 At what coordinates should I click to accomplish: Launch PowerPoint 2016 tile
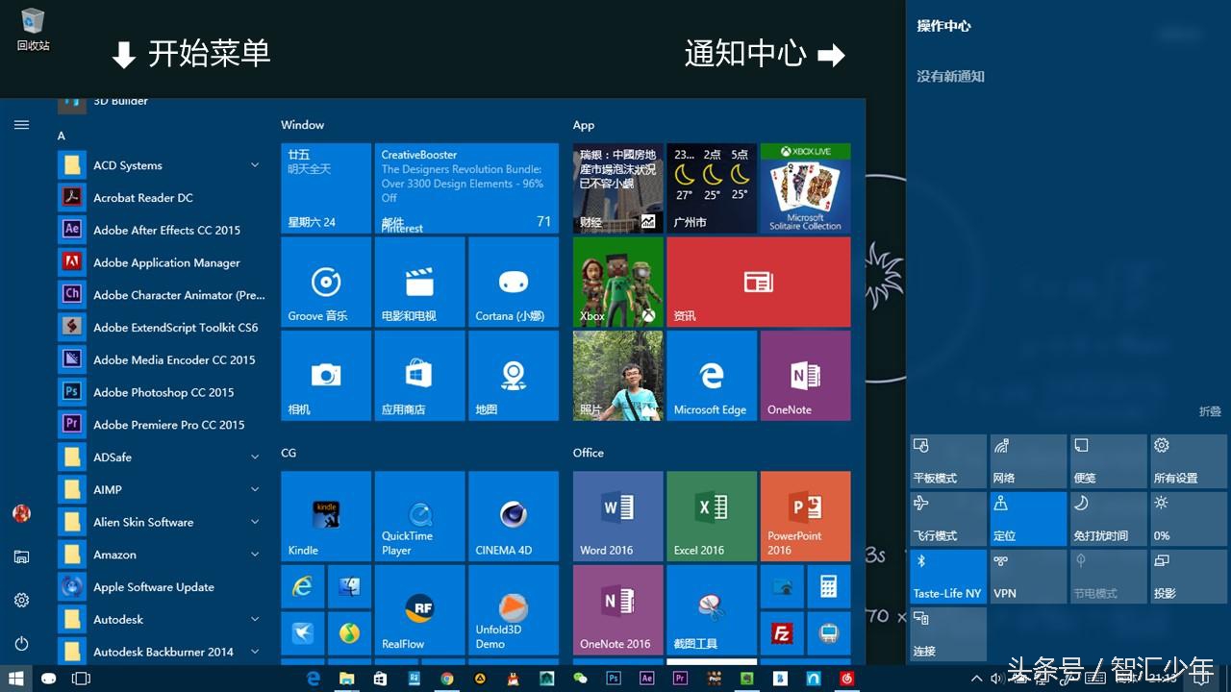(x=806, y=516)
